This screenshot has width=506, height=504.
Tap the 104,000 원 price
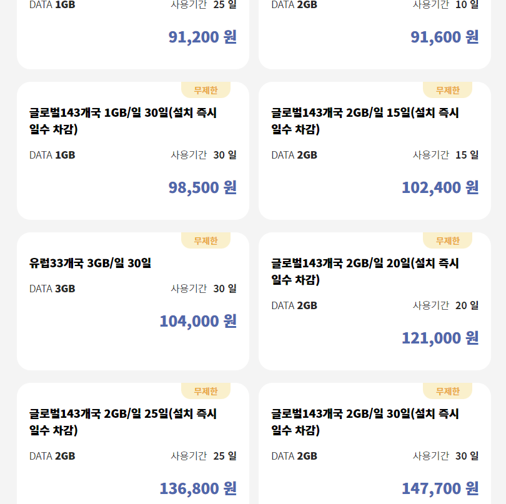(x=198, y=321)
